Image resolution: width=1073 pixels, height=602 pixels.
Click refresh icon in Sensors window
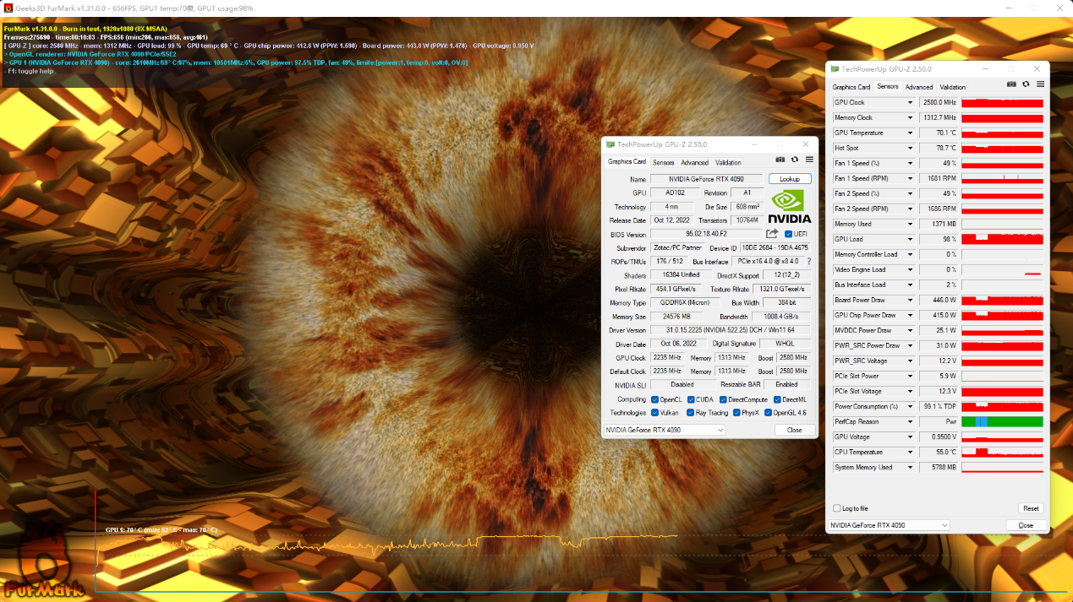(1026, 84)
